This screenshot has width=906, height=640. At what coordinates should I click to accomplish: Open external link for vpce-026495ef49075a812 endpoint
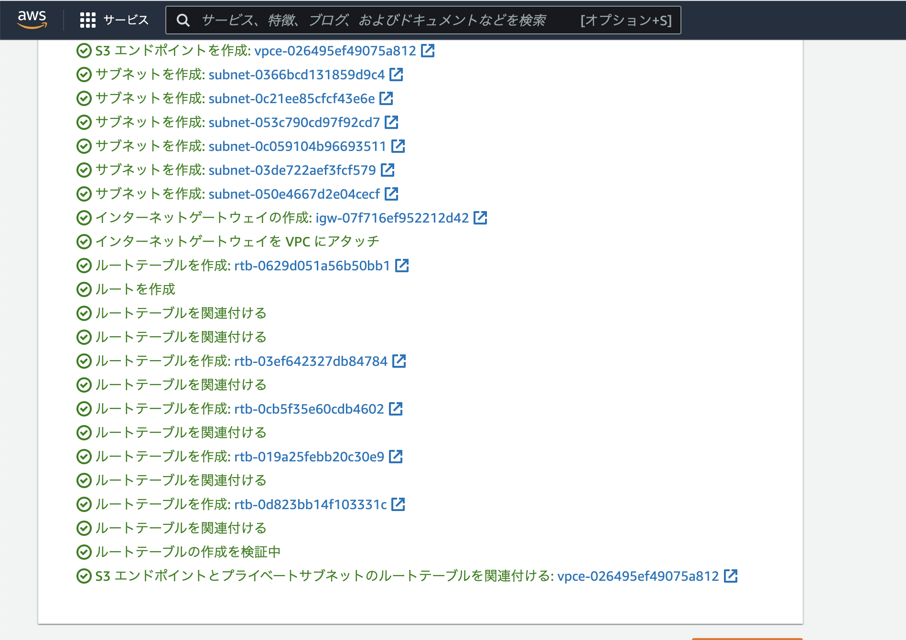click(429, 51)
